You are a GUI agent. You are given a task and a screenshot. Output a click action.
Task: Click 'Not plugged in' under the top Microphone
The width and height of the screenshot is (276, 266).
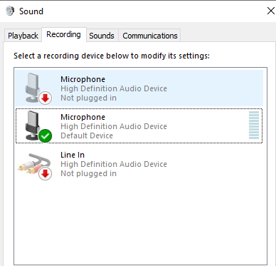(88, 98)
